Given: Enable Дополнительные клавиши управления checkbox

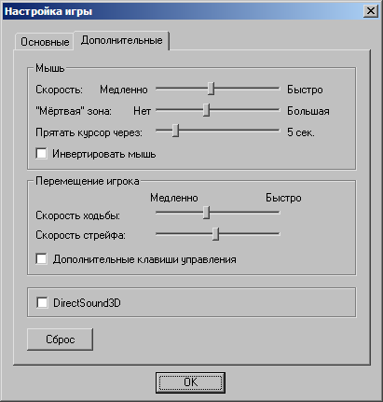Looking at the screenshot, I should click(41, 259).
